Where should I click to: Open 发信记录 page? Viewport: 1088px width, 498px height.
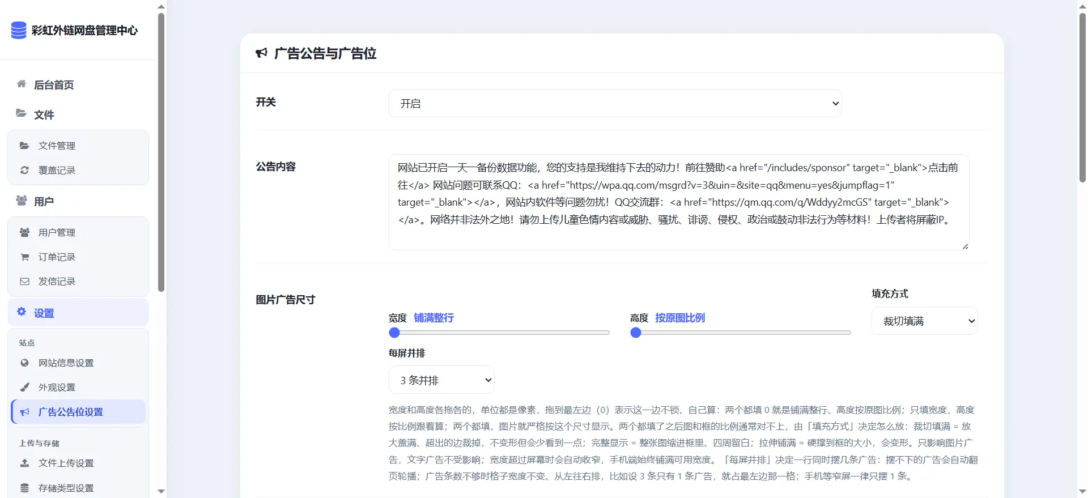[x=78, y=281]
